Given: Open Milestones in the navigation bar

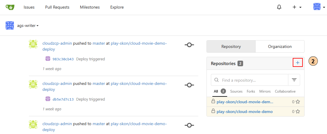Looking at the screenshot, I should pyautogui.click(x=90, y=7).
